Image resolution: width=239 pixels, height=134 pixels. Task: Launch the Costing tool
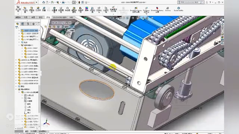(168, 9)
